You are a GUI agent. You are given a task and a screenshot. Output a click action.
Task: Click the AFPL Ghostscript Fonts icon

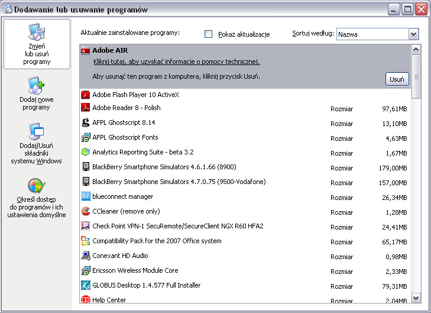[86, 137]
